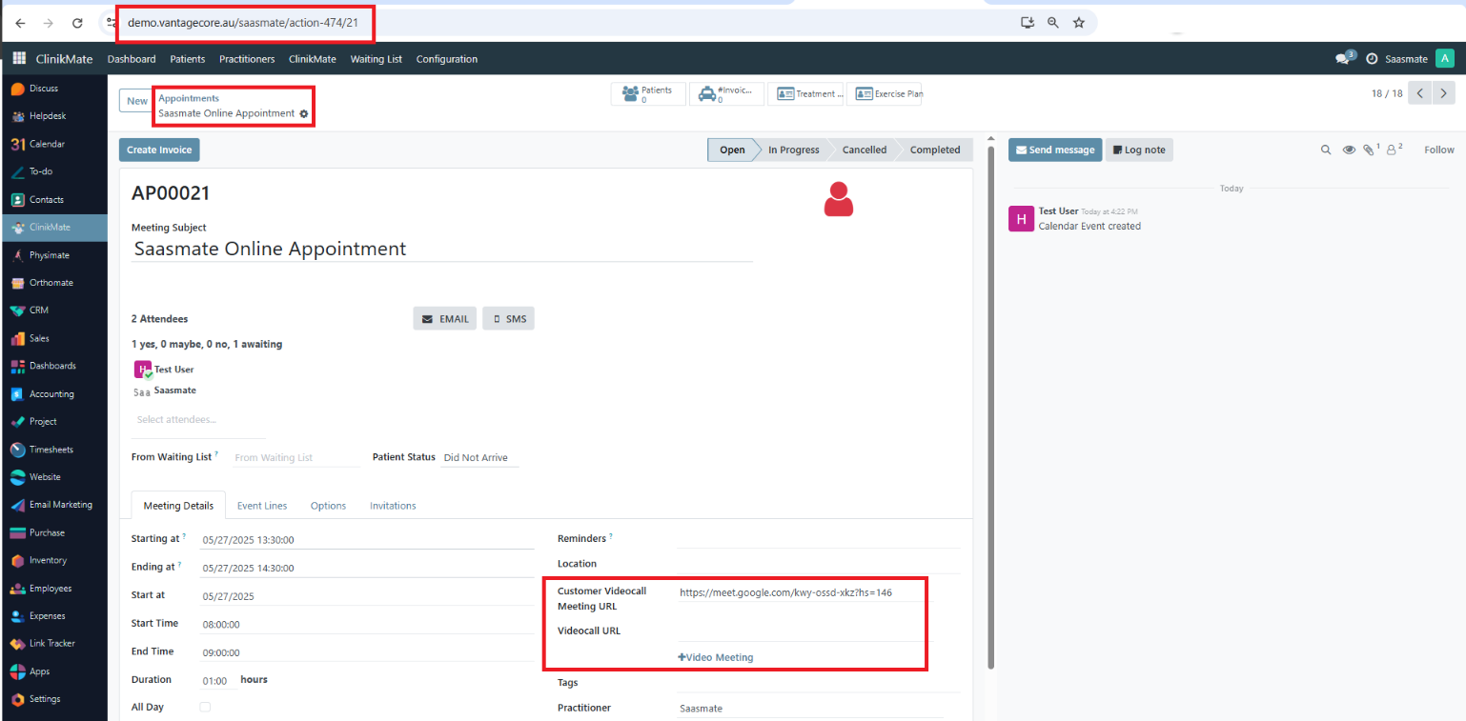Open the From Waiting List dropdown
Viewport: 1466px width, 721px height.
click(x=295, y=458)
